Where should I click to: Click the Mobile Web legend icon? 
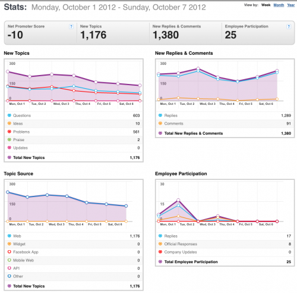click(10, 260)
